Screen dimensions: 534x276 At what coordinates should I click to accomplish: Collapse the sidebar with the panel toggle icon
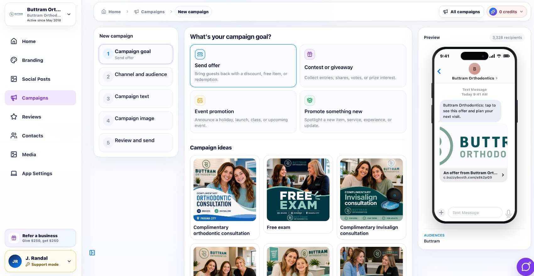pyautogui.click(x=92, y=253)
